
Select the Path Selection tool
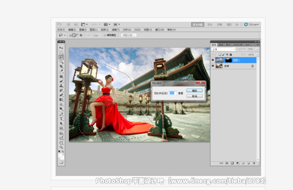[61, 123]
